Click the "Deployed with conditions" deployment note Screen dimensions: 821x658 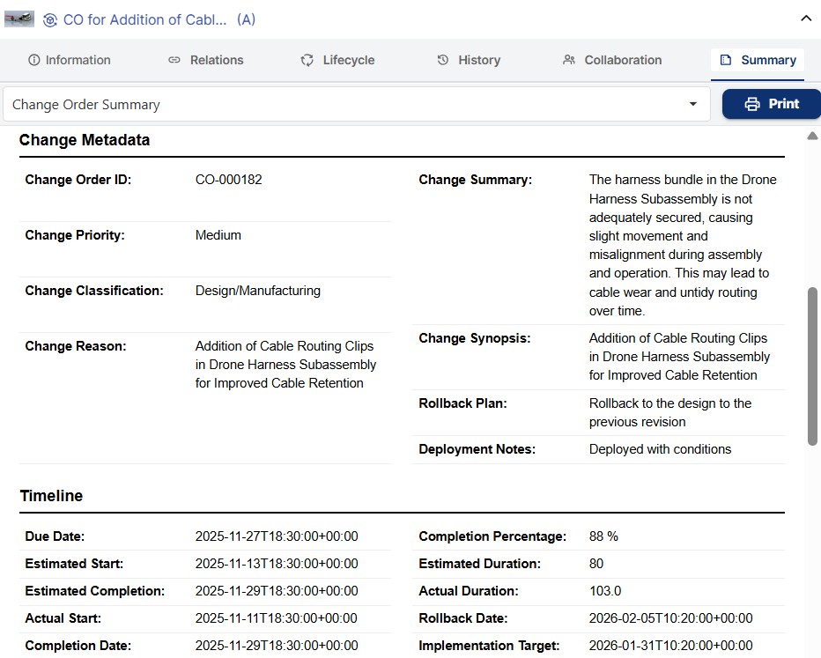tap(660, 449)
